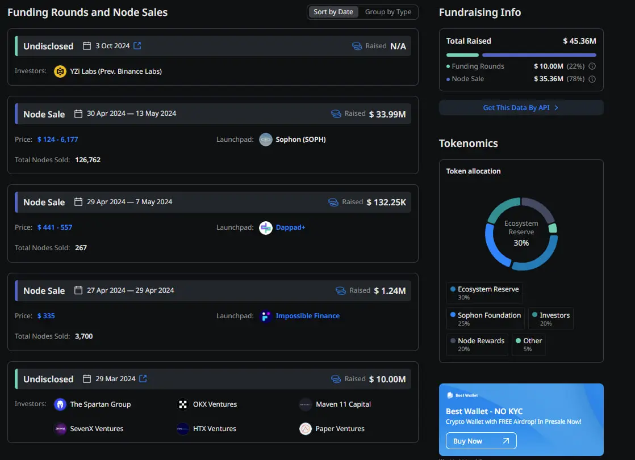Click the purple Node Sale progress segment
This screenshot has height=460, width=635.
coord(540,55)
